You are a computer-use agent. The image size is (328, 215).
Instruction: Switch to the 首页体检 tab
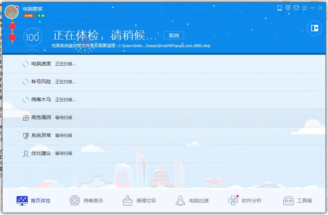[34, 201]
